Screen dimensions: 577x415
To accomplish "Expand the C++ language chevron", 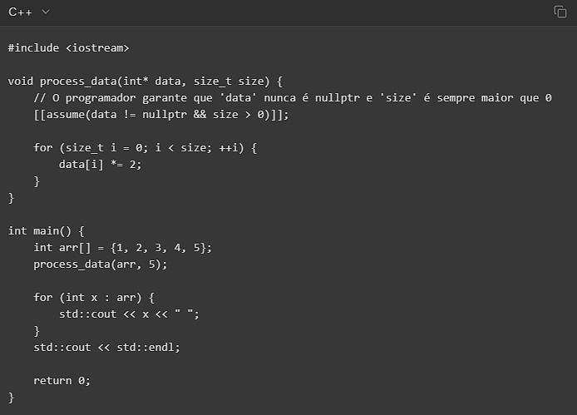I will [x=46, y=12].
